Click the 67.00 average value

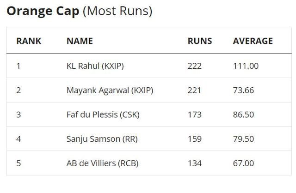pyautogui.click(x=243, y=163)
